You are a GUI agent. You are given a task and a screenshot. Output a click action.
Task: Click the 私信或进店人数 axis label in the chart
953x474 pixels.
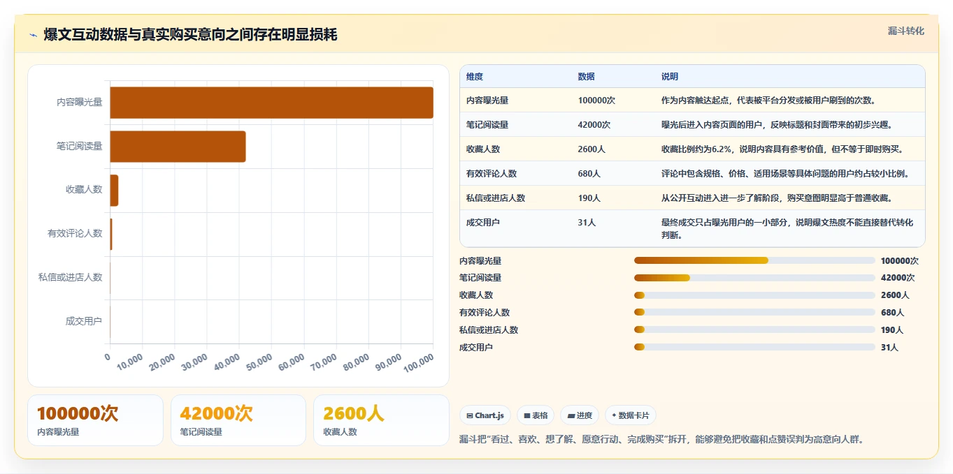click(70, 278)
